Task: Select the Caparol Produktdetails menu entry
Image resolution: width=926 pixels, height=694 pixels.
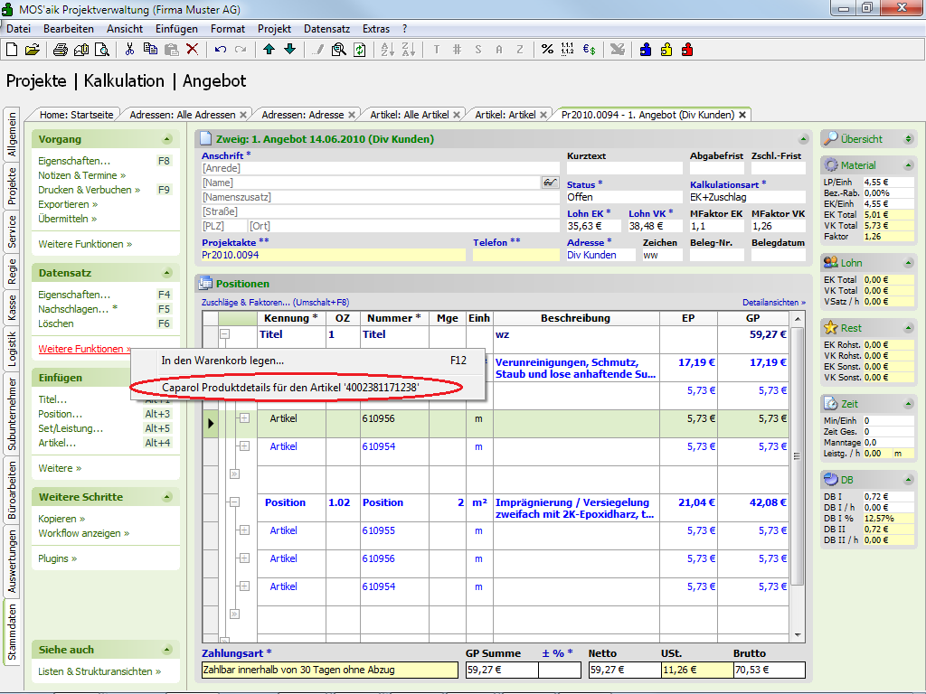Action: pos(289,388)
